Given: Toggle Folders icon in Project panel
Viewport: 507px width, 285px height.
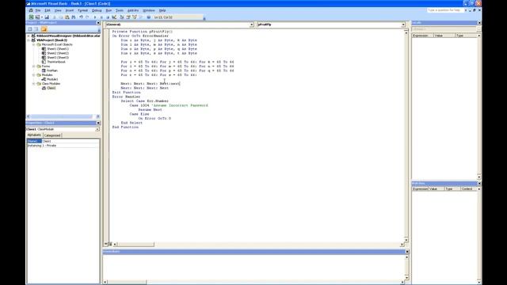Looking at the screenshot, I should point(44,29).
